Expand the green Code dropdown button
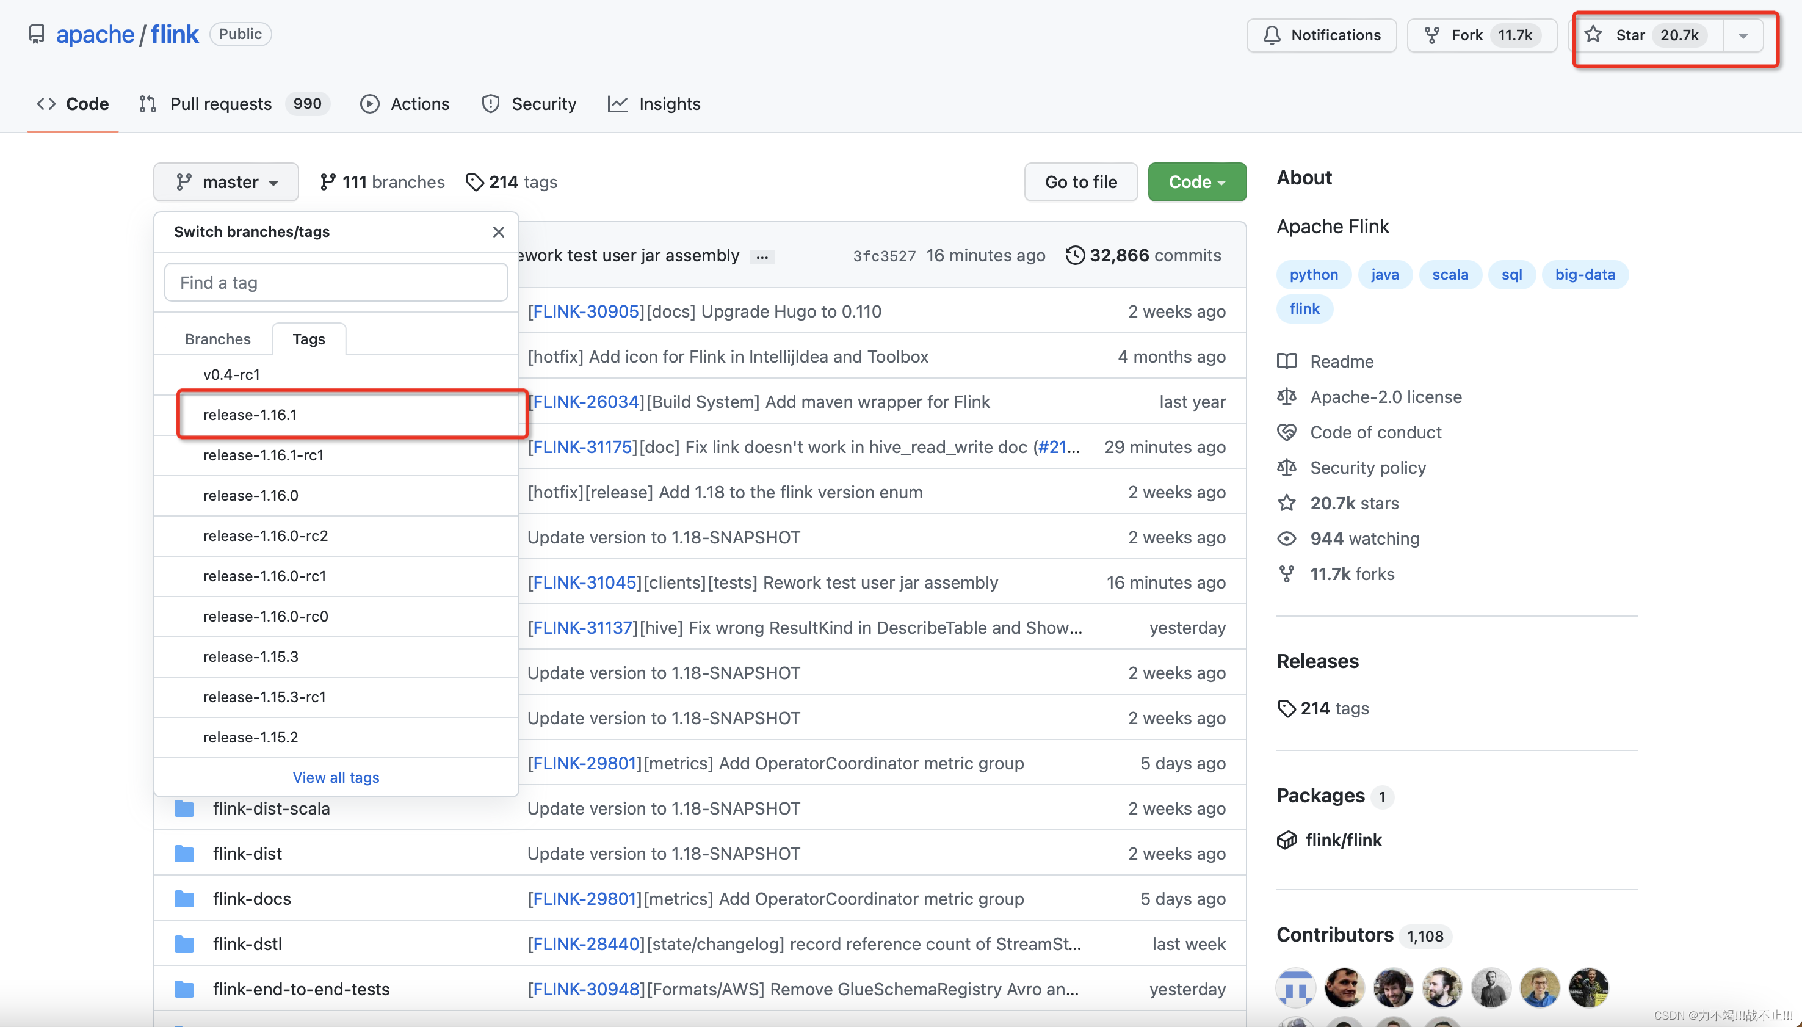The image size is (1802, 1027). tap(1197, 182)
